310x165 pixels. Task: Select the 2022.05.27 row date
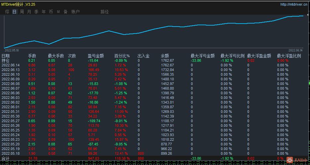click(11, 121)
